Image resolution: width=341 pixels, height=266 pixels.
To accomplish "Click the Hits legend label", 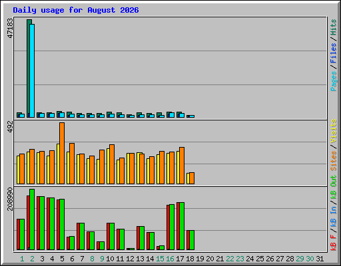I will (334, 27).
